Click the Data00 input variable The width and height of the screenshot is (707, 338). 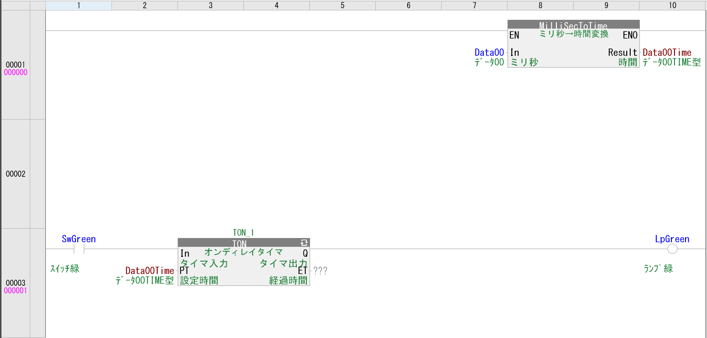pyautogui.click(x=489, y=52)
